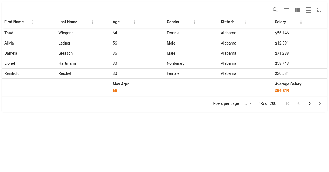The width and height of the screenshot is (329, 172).
Task: Open Salary column actions menu
Action: point(301,22)
